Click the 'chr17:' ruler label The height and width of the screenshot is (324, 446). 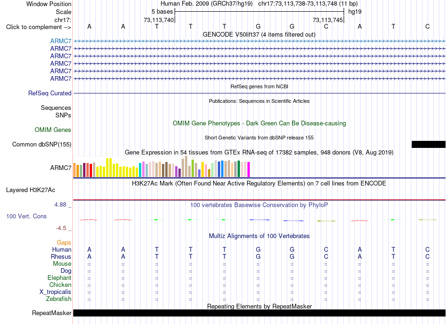coord(62,20)
